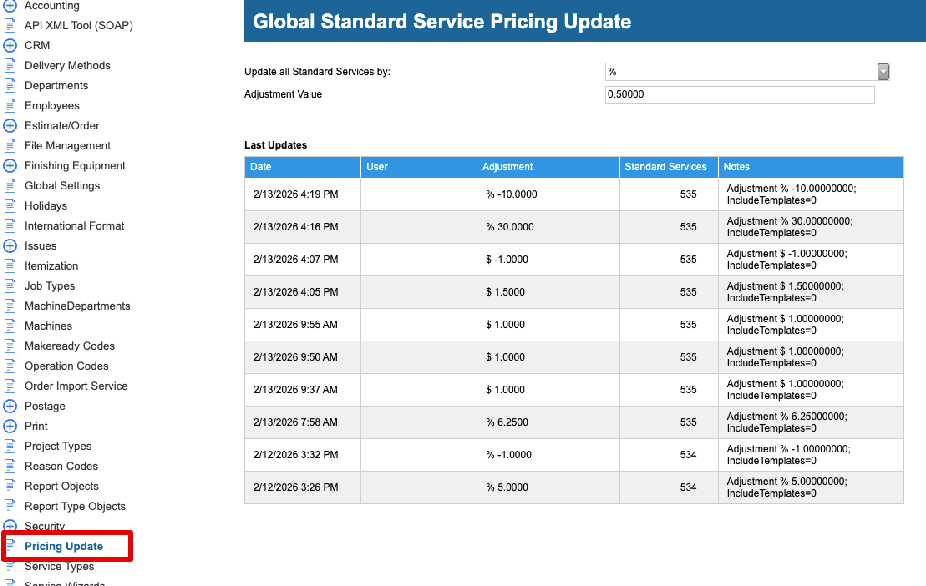Screen dimensions: 926x586
Task: Click the Delivery Methods document icon
Action: [x=10, y=66]
